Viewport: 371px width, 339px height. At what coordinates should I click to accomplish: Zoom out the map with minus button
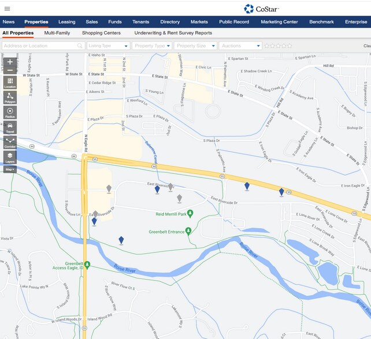tap(10, 70)
